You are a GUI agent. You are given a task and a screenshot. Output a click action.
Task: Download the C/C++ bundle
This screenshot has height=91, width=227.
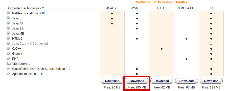(162, 81)
